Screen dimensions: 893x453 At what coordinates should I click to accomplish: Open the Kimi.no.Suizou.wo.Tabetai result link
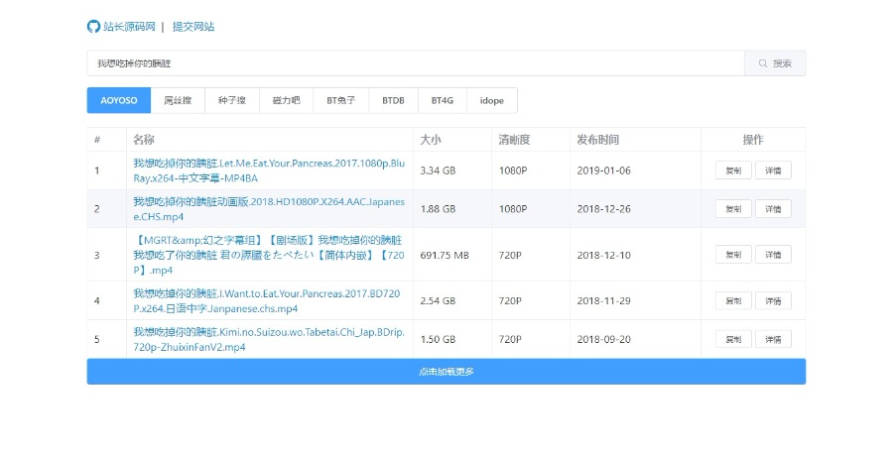[269, 339]
